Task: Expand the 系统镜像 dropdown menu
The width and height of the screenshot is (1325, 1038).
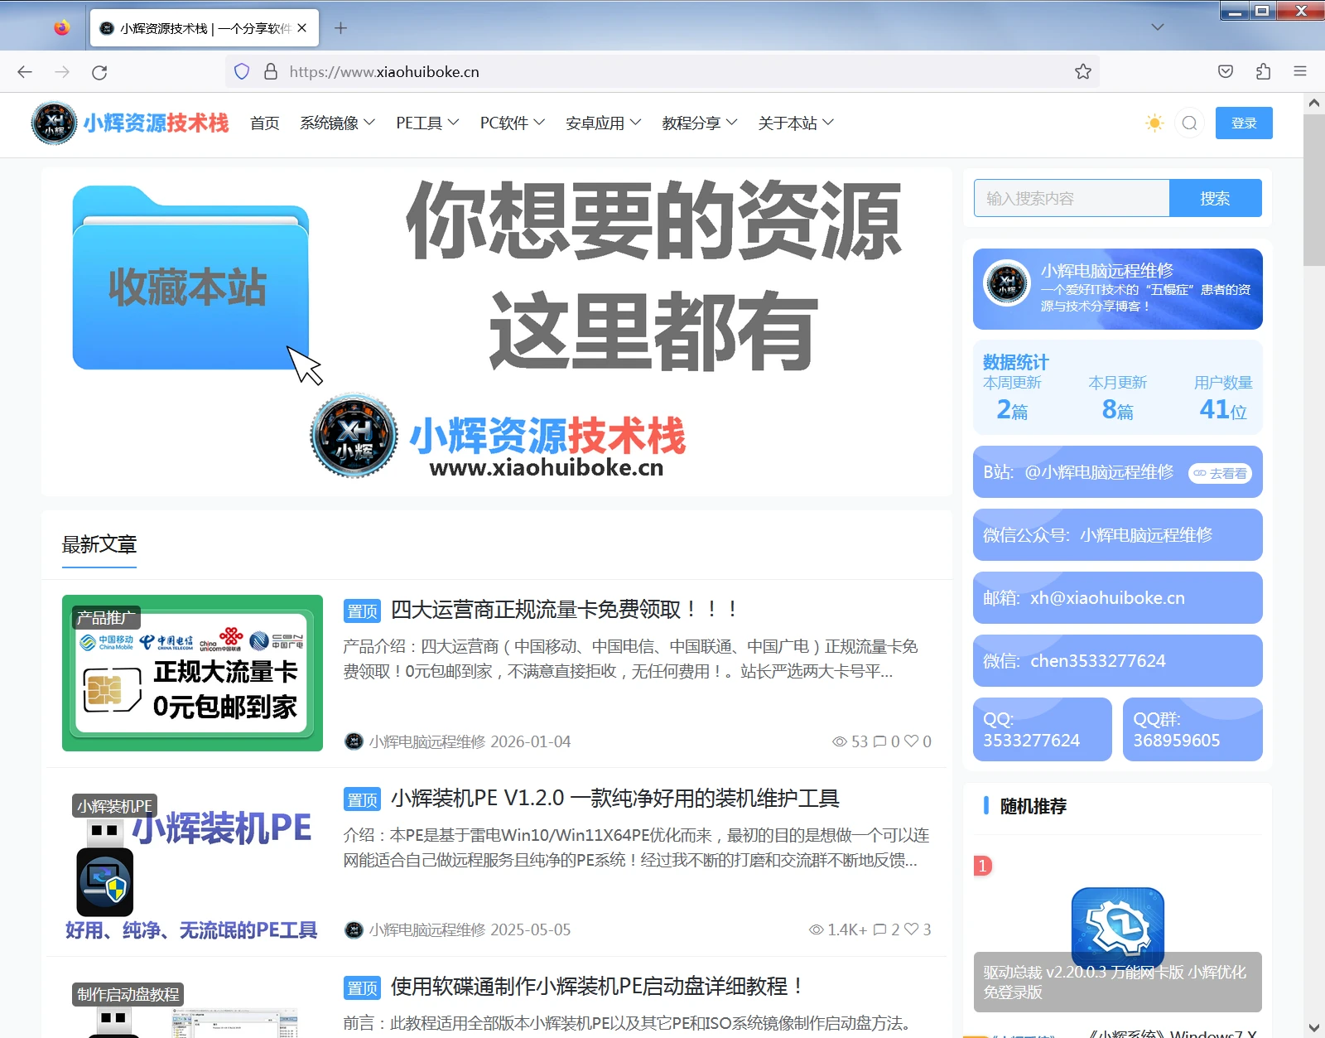Action: click(x=337, y=123)
